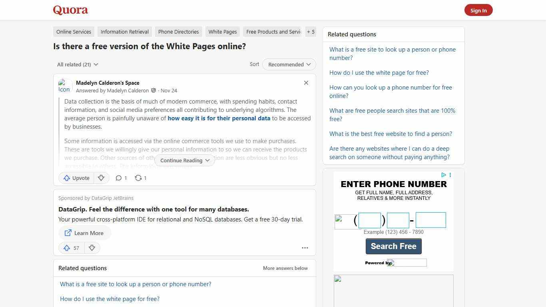Screen dimensions: 546x307
Task: Click the area code input field
Action: (369, 220)
